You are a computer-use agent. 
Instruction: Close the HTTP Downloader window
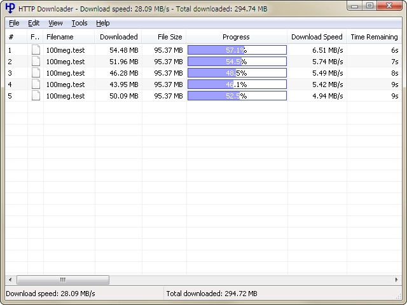tap(389, 6)
